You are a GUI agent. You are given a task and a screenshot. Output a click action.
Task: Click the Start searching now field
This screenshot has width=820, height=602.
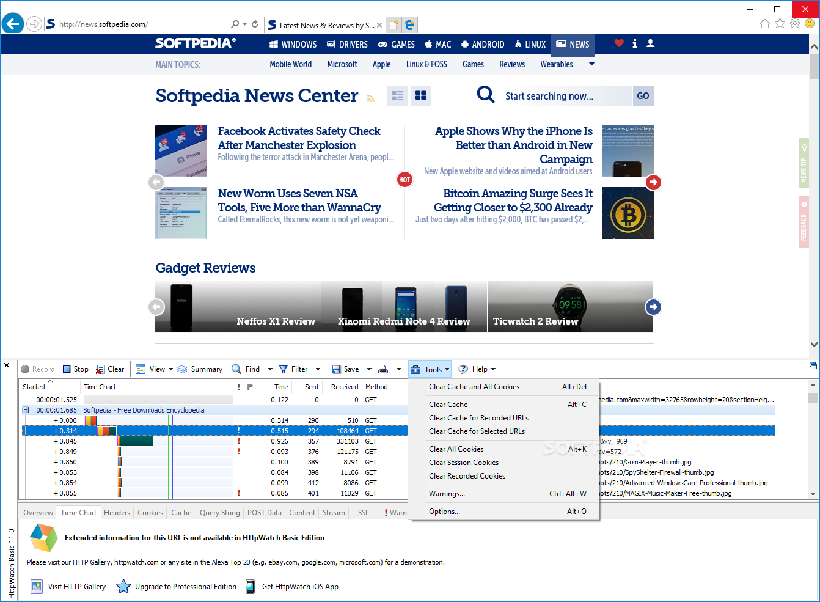click(566, 96)
